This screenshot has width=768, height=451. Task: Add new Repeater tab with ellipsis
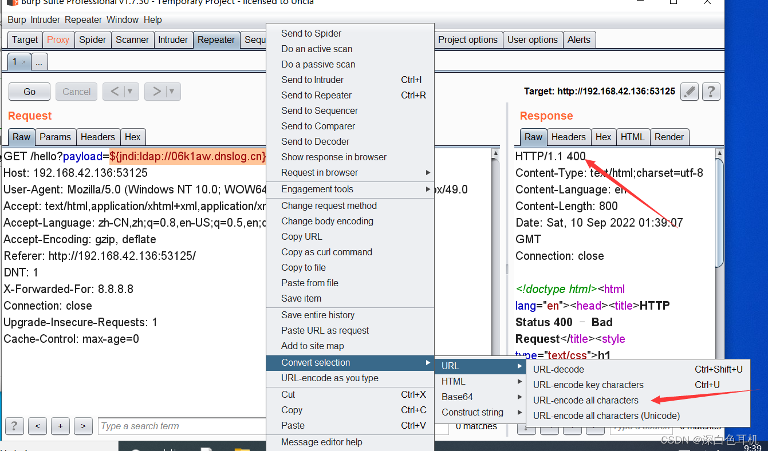pyautogui.click(x=39, y=62)
